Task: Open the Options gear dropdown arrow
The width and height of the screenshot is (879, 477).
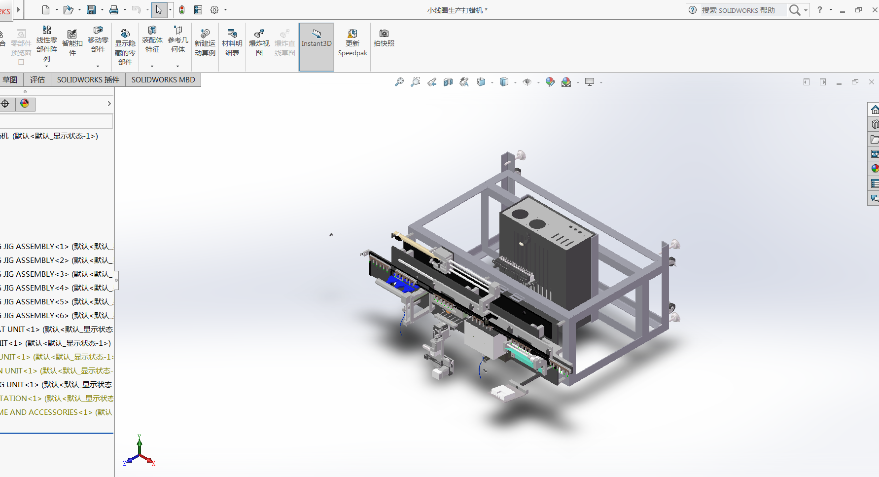Action: coord(226,10)
